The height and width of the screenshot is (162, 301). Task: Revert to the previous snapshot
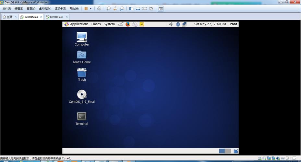(115, 9)
